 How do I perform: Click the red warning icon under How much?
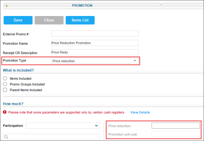[x=5, y=112]
